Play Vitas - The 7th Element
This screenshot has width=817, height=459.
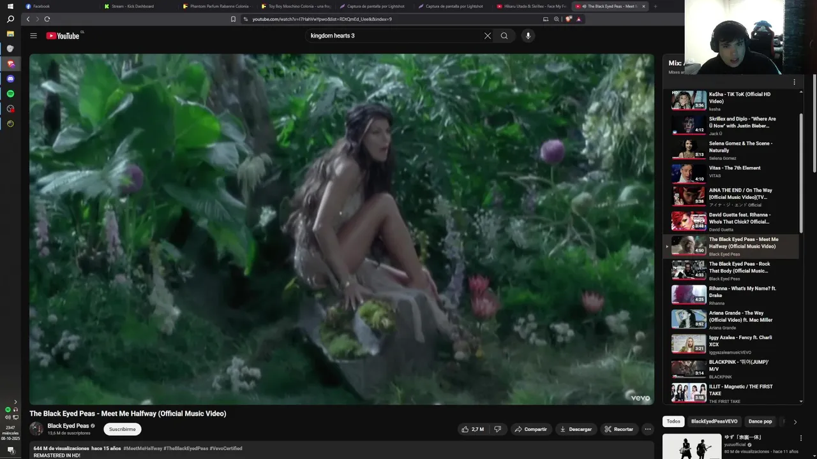pyautogui.click(x=731, y=174)
